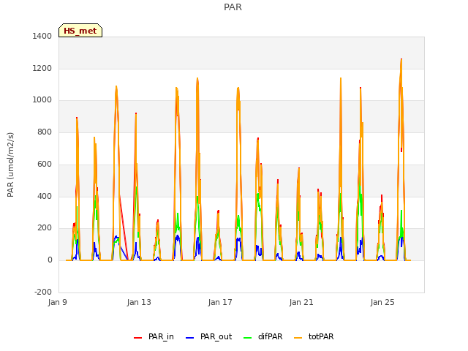The width and height of the screenshot is (468, 351).
Task: Click the green difPAR legend swatch
Action: [x=247, y=338]
